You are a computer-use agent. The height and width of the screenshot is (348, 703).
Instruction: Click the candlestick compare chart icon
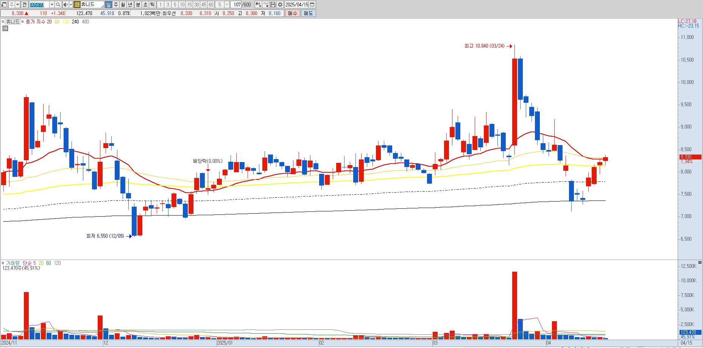pos(258,5)
